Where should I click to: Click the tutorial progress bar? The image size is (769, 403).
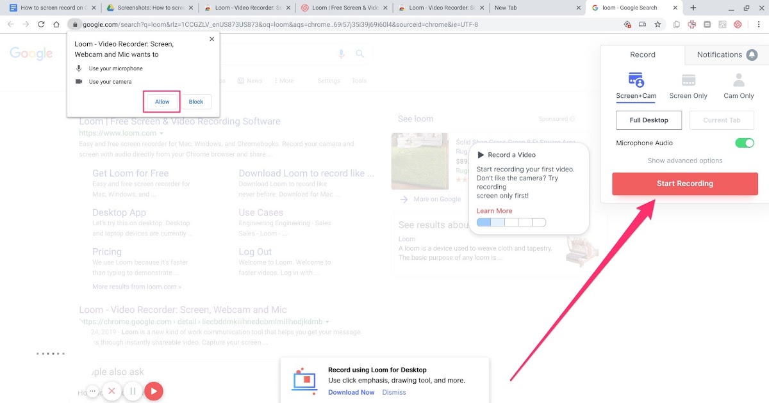point(511,223)
